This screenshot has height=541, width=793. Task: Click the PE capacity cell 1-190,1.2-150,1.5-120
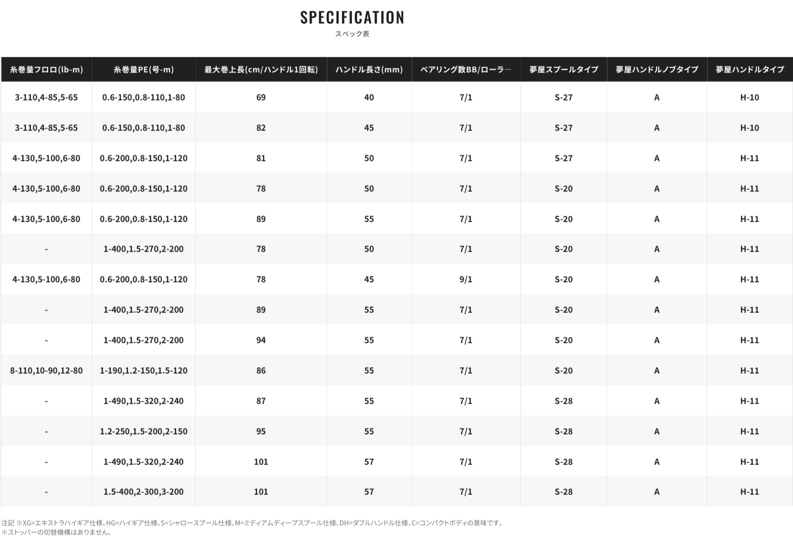143,371
